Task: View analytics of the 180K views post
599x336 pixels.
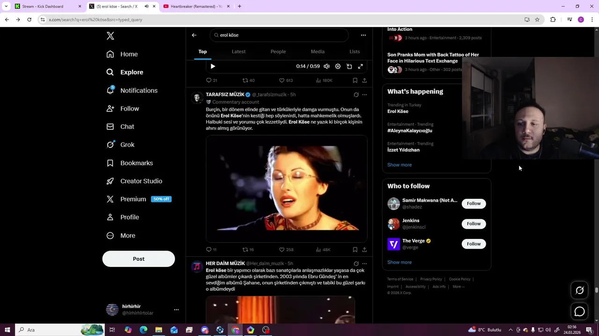Action: (x=324, y=80)
